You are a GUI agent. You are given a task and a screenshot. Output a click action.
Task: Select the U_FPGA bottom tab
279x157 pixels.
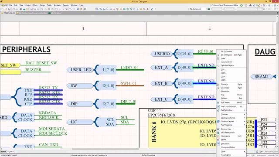[10, 152]
